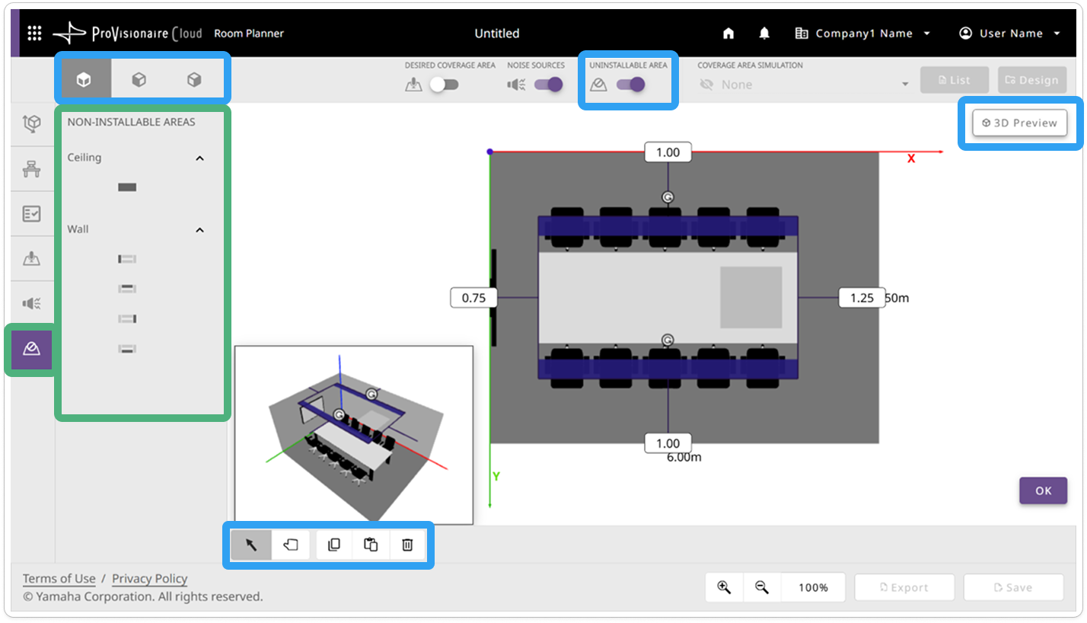Delete selection with trash icon

[x=407, y=545]
